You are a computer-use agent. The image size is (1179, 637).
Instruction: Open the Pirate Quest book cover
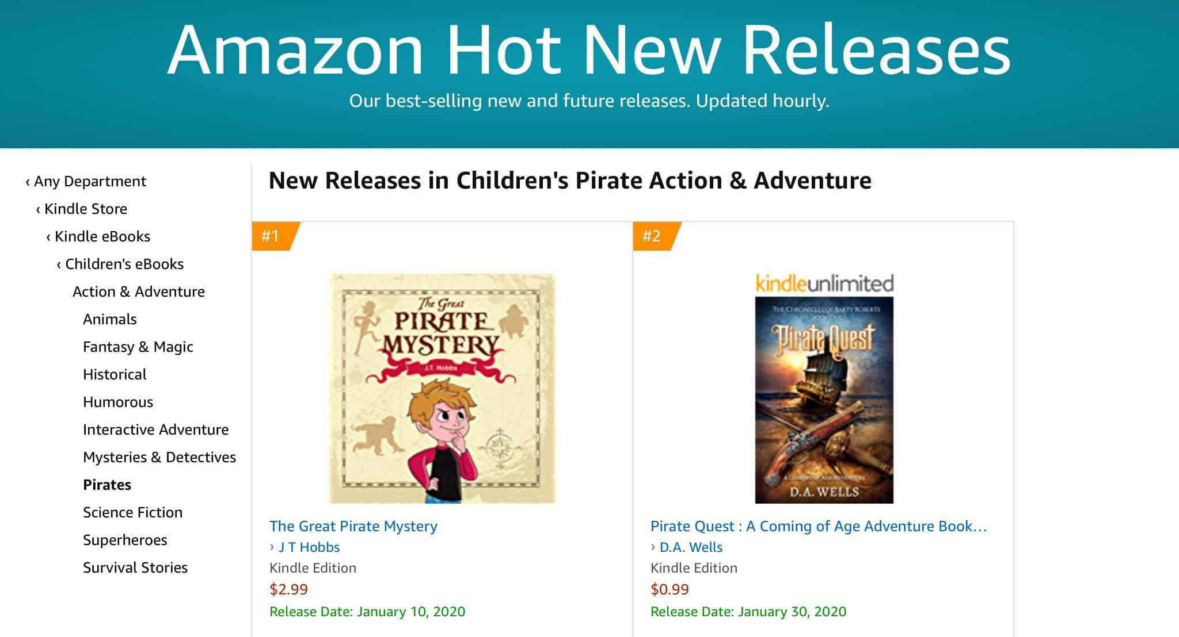[824, 400]
